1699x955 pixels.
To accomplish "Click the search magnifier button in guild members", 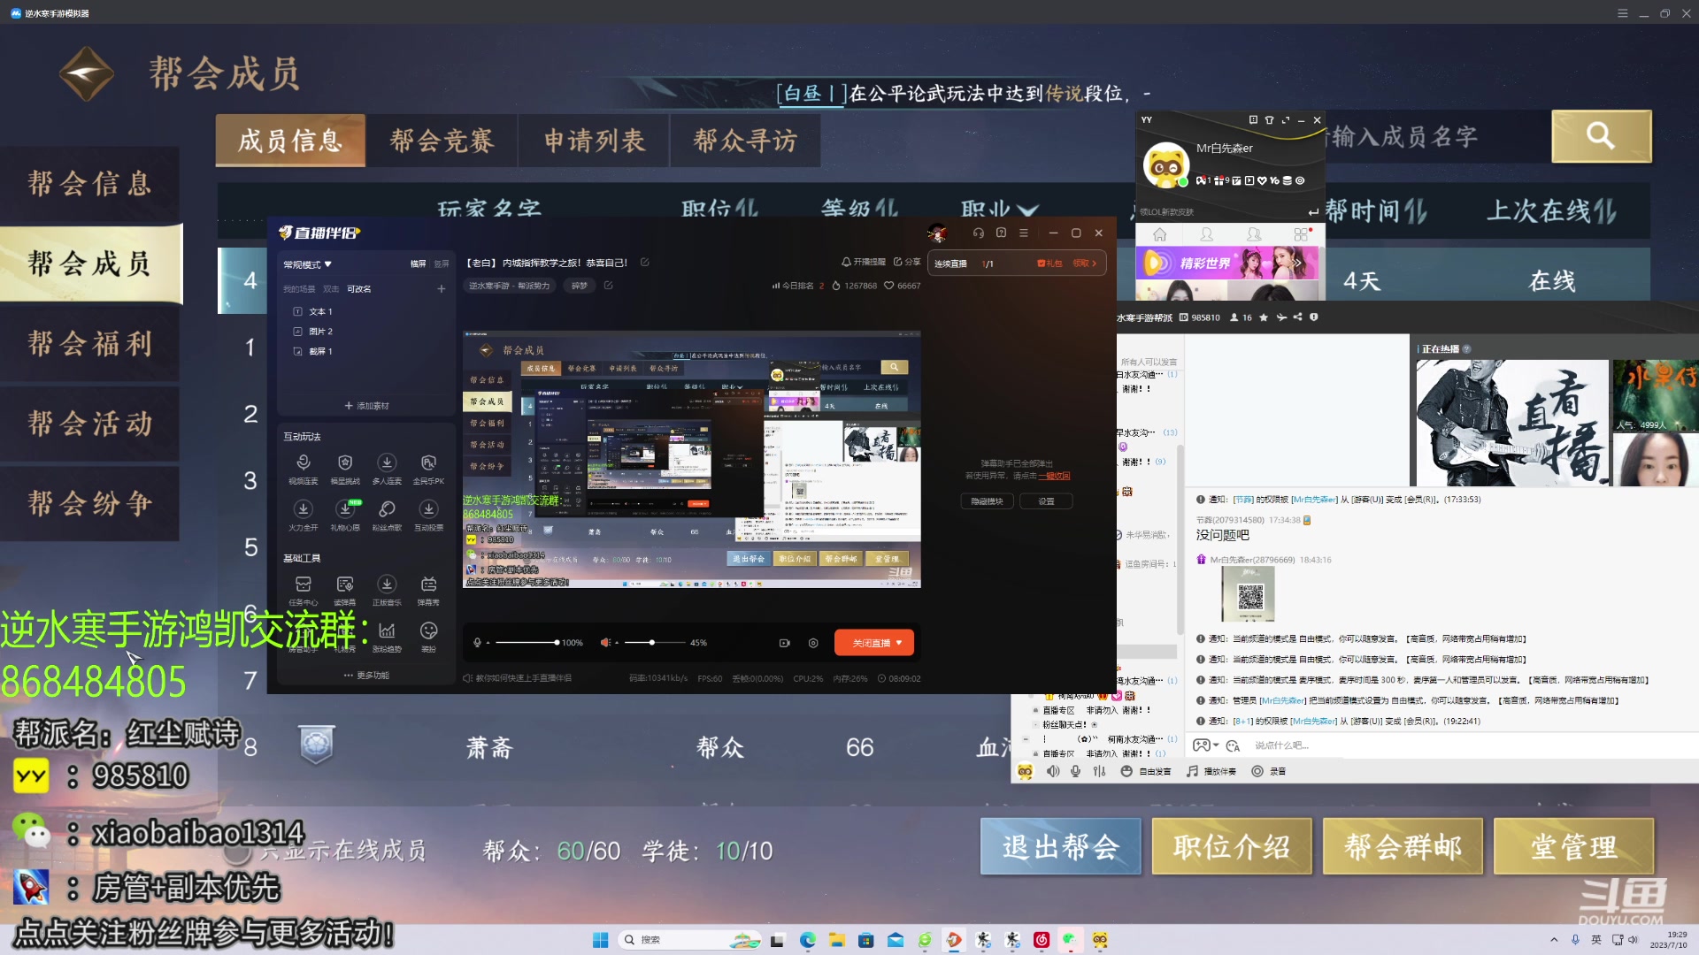I will click(x=1601, y=136).
